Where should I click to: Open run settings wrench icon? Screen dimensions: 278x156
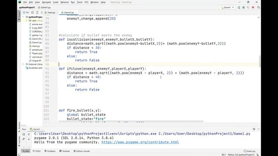point(23,139)
